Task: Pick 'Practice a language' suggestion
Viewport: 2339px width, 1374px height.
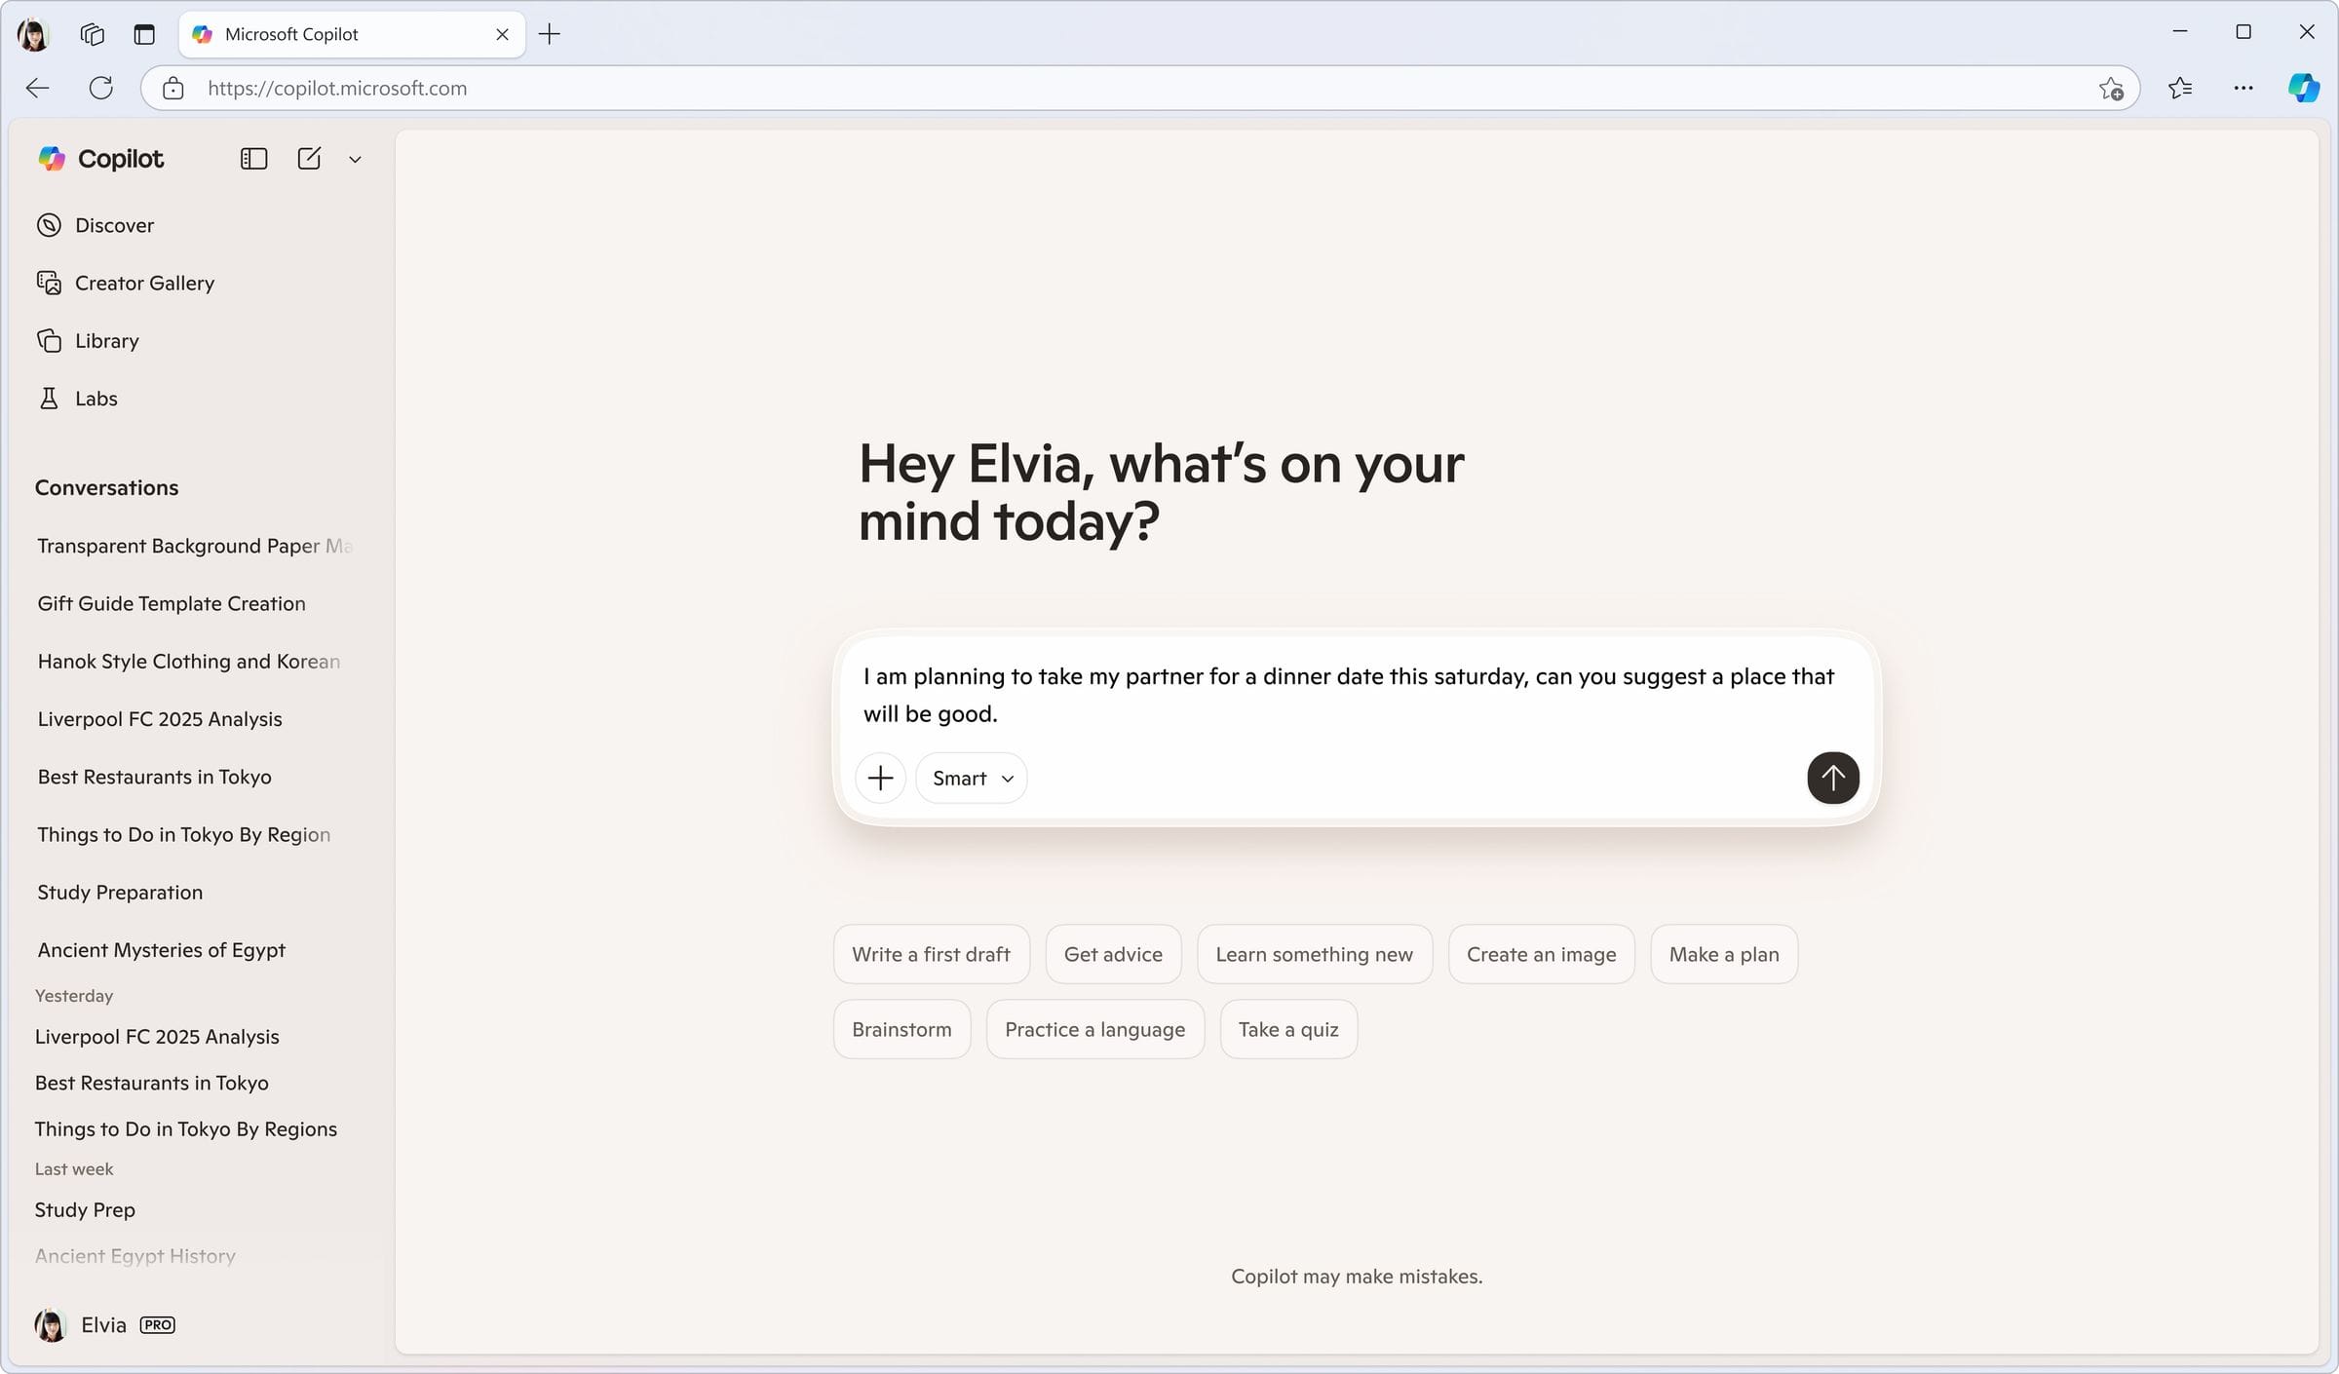Action: pos(1094,1029)
